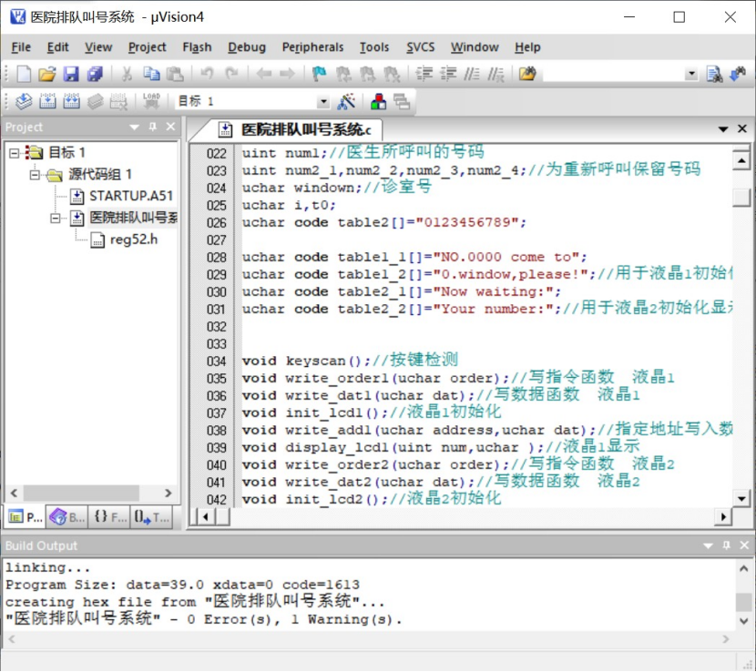
Task: Navigate forward with the right arrow icon
Action: click(x=287, y=74)
